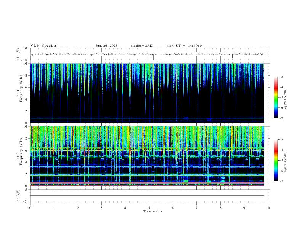Click the ch.1 "Frequency (kHz)" axis label
This screenshot has width=302, height=233.
22,88
